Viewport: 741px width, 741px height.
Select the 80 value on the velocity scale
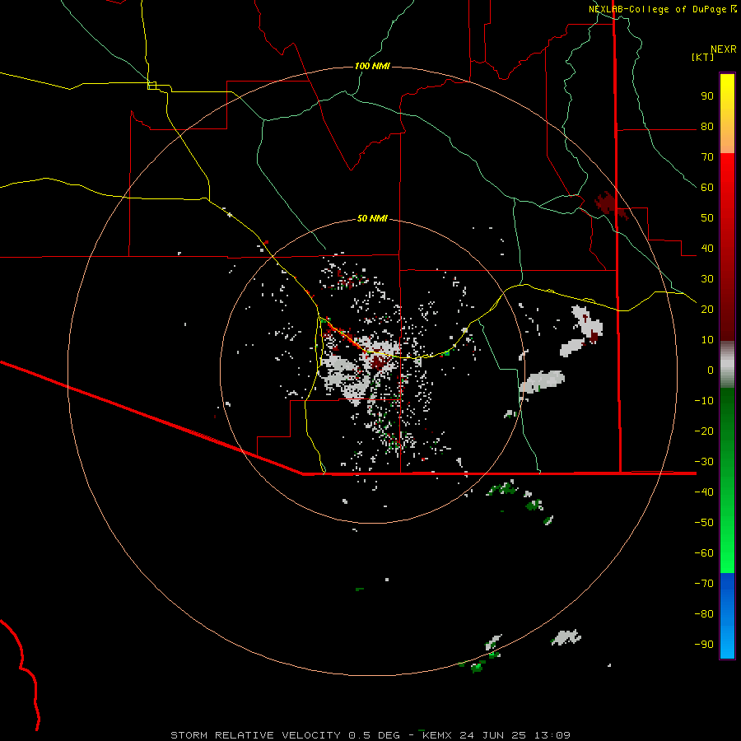(707, 127)
